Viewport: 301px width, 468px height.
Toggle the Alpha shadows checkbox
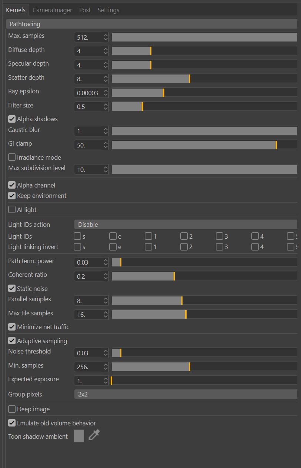click(12, 119)
